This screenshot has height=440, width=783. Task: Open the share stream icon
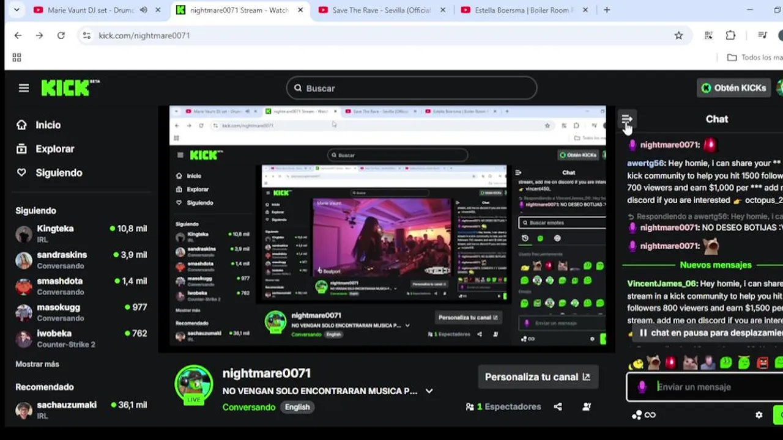(558, 406)
